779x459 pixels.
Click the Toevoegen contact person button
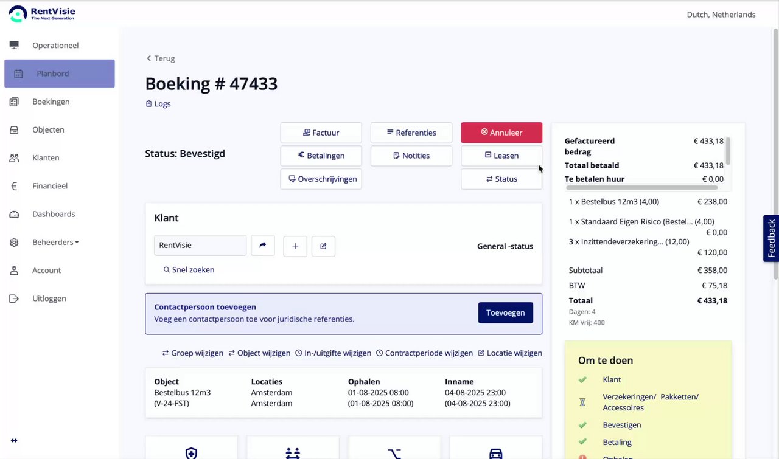click(x=505, y=313)
